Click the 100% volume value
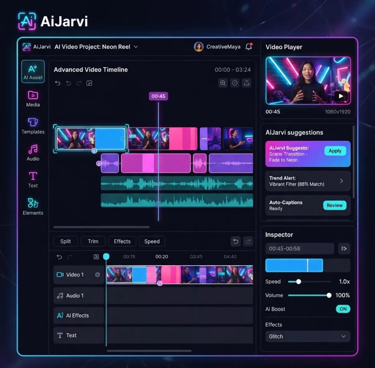375x368 pixels. [x=343, y=295]
